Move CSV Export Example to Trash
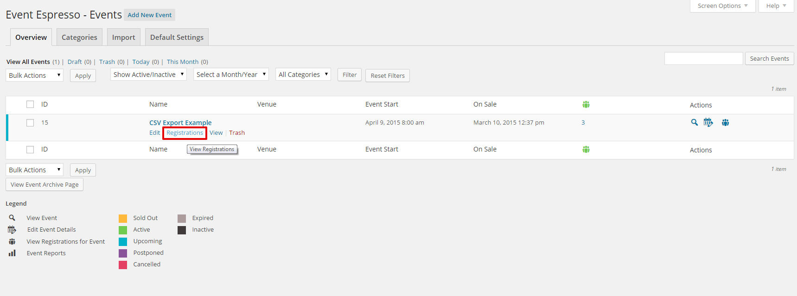The width and height of the screenshot is (797, 296). pos(237,133)
